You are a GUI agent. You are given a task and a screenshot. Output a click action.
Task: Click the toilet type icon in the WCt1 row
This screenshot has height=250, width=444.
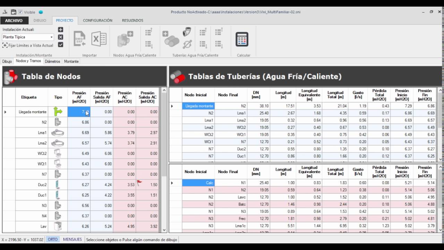pos(58,164)
